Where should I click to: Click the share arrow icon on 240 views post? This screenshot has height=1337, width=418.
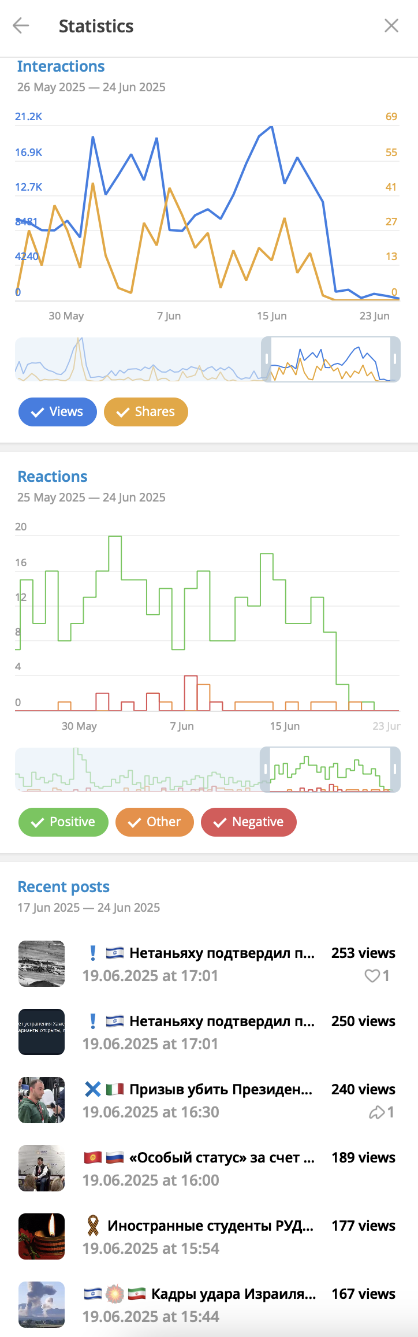coord(376,1112)
